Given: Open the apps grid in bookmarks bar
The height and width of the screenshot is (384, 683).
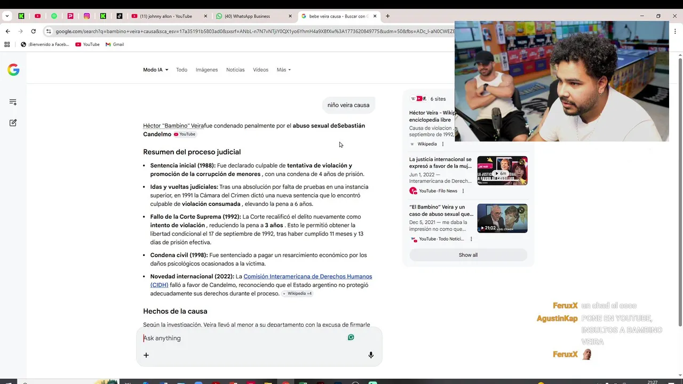Looking at the screenshot, I should click(x=7, y=44).
